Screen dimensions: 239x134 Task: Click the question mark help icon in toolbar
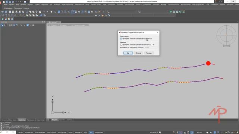pos(104,12)
